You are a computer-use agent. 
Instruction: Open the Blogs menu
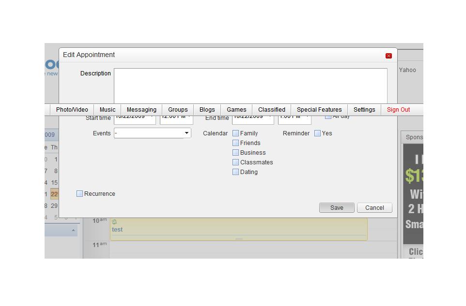click(207, 110)
